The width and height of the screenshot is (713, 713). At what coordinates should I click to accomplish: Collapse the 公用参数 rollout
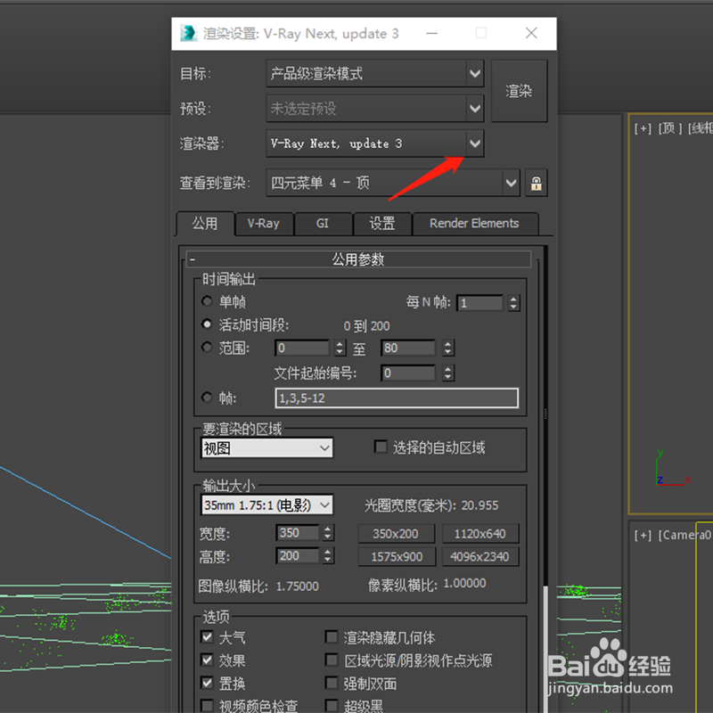358,259
